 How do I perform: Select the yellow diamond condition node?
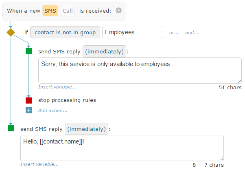[11, 32]
